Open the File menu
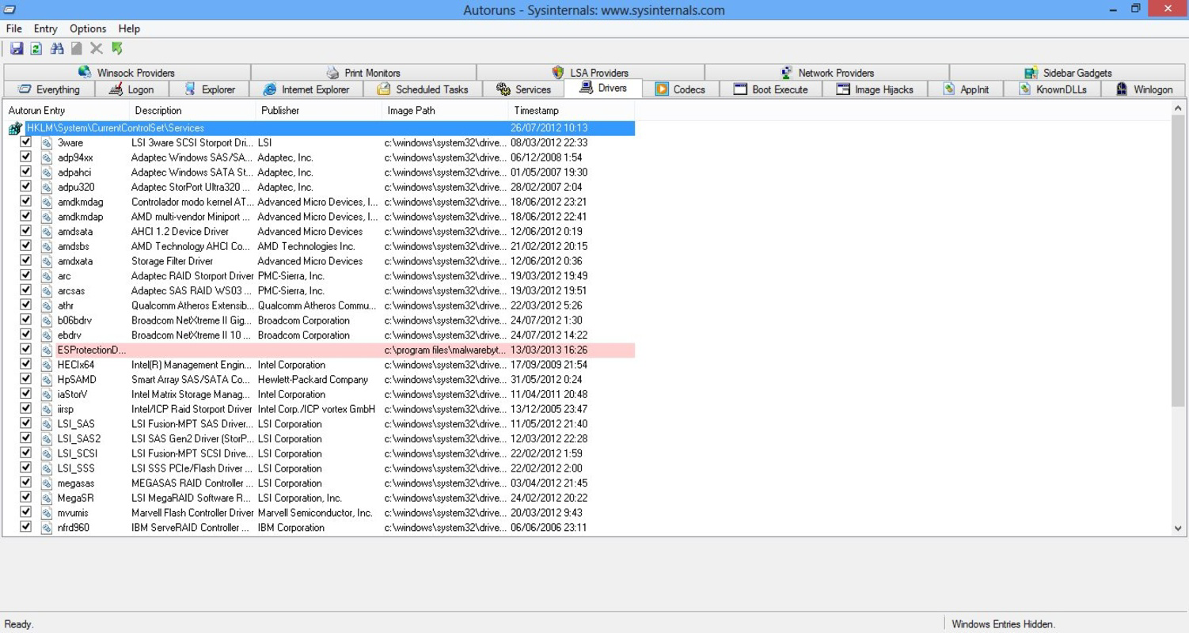Image resolution: width=1189 pixels, height=633 pixels. 13,28
